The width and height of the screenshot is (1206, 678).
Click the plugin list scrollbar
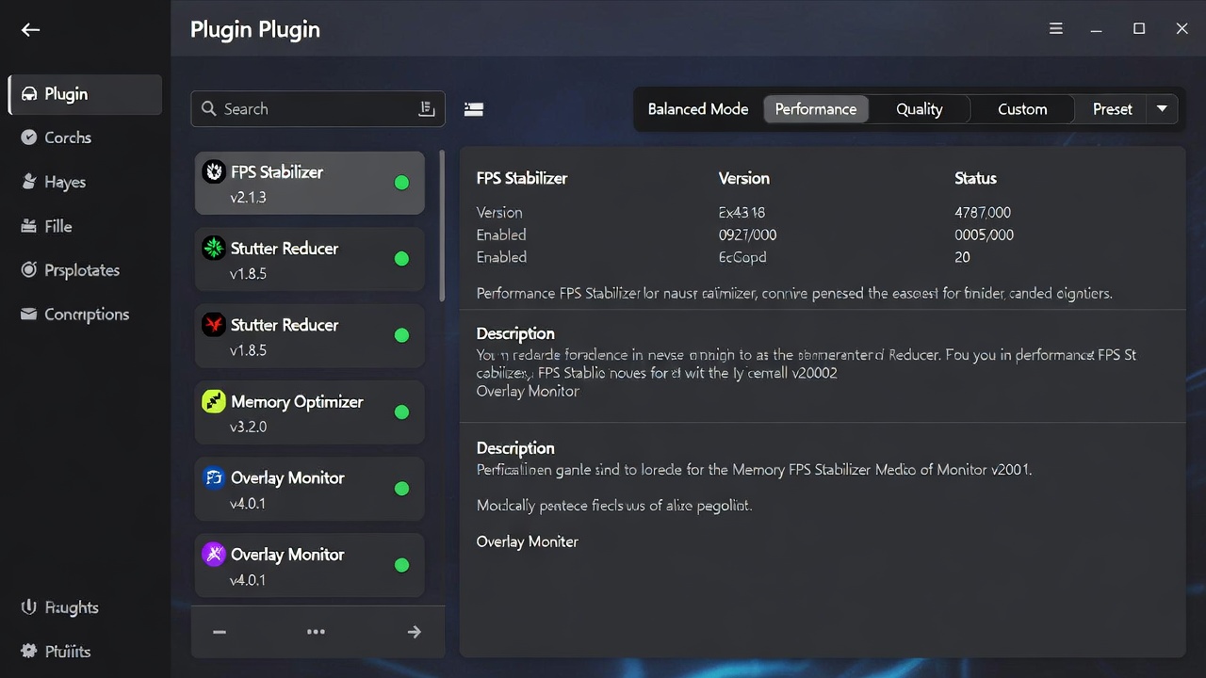[x=442, y=226]
